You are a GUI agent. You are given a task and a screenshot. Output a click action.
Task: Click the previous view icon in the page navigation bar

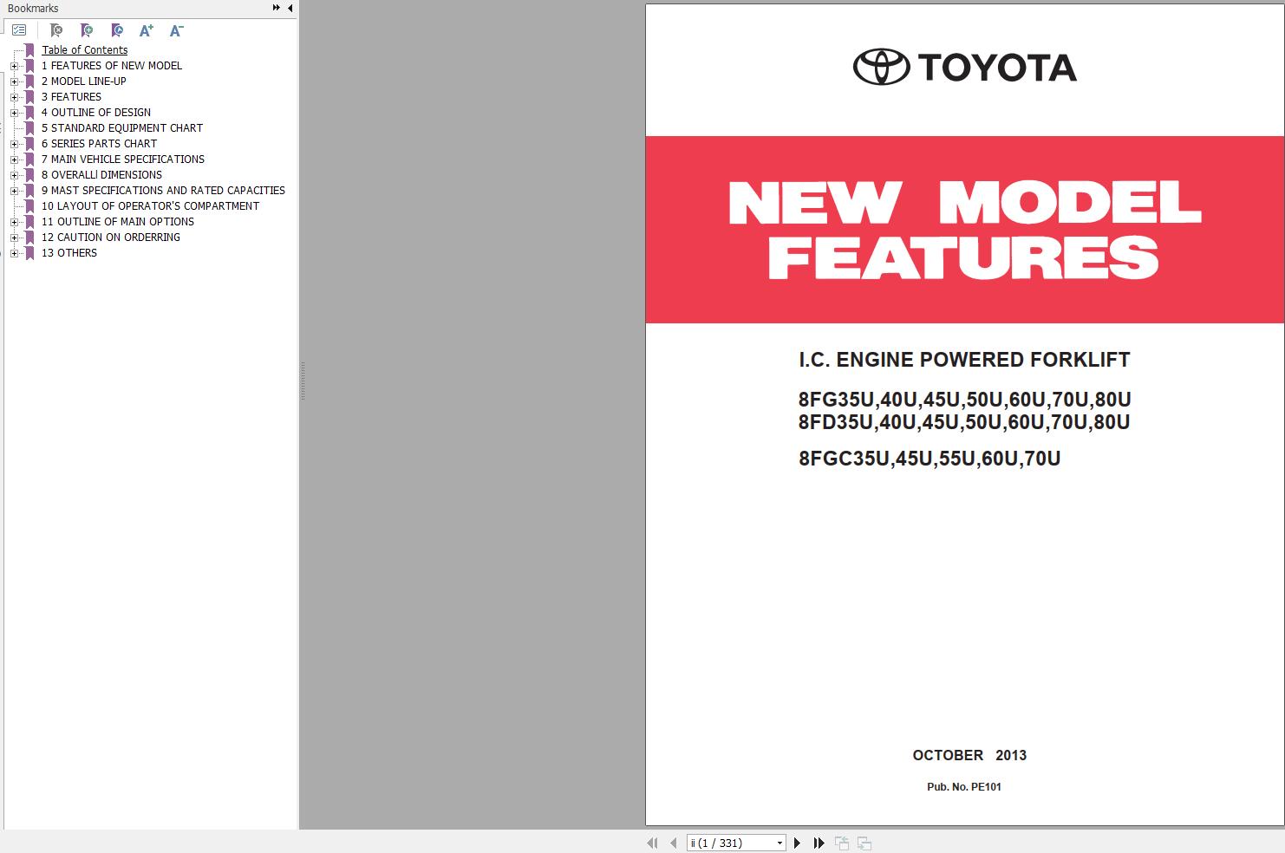point(842,843)
